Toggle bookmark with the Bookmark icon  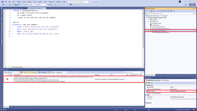(71, 5)
